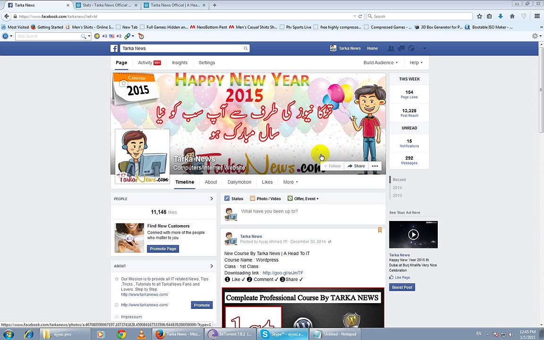The height and width of the screenshot is (340, 544).
Task: Click Like Page under the ad
Action: (399, 278)
